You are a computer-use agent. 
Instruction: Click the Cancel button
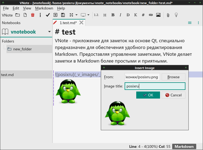(x=173, y=95)
